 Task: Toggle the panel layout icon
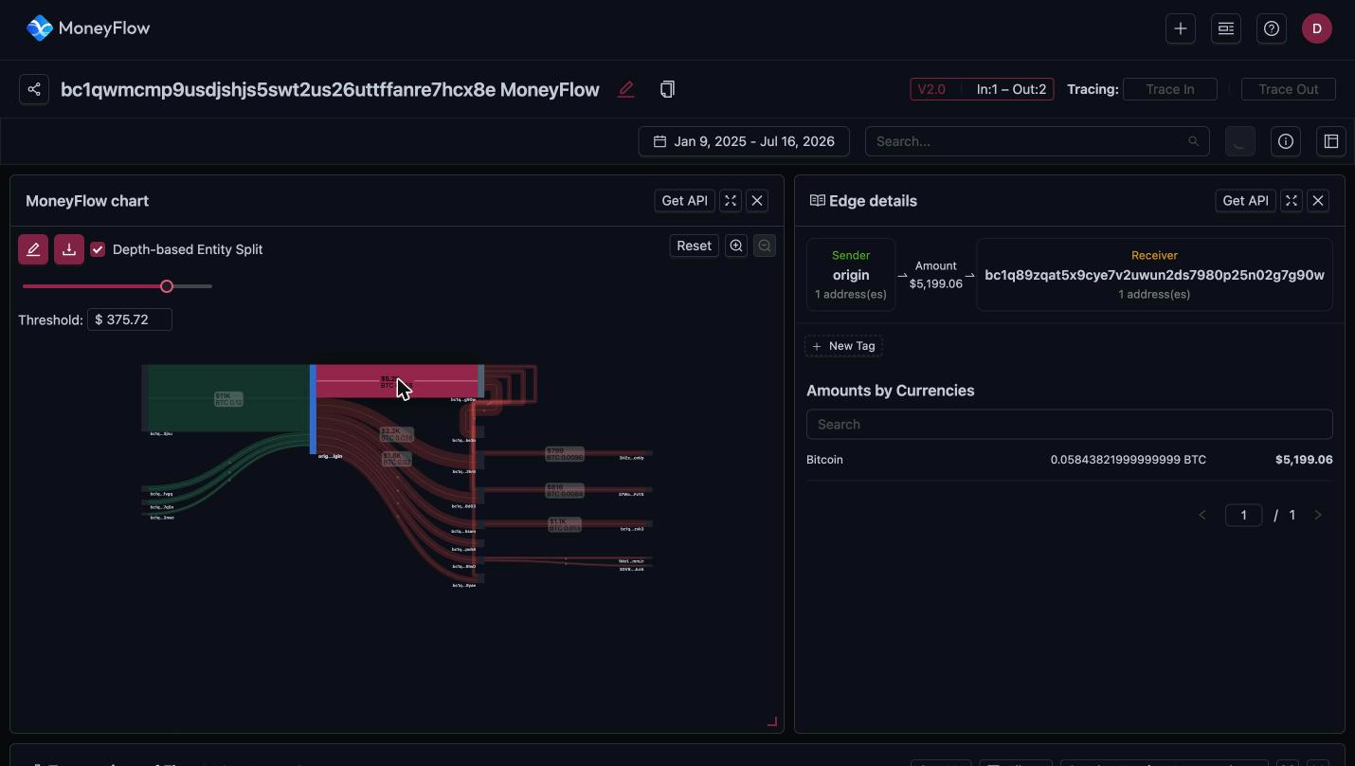pos(1331,141)
